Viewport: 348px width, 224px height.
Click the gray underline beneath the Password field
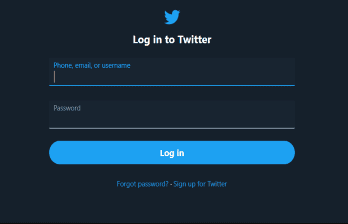point(172,128)
